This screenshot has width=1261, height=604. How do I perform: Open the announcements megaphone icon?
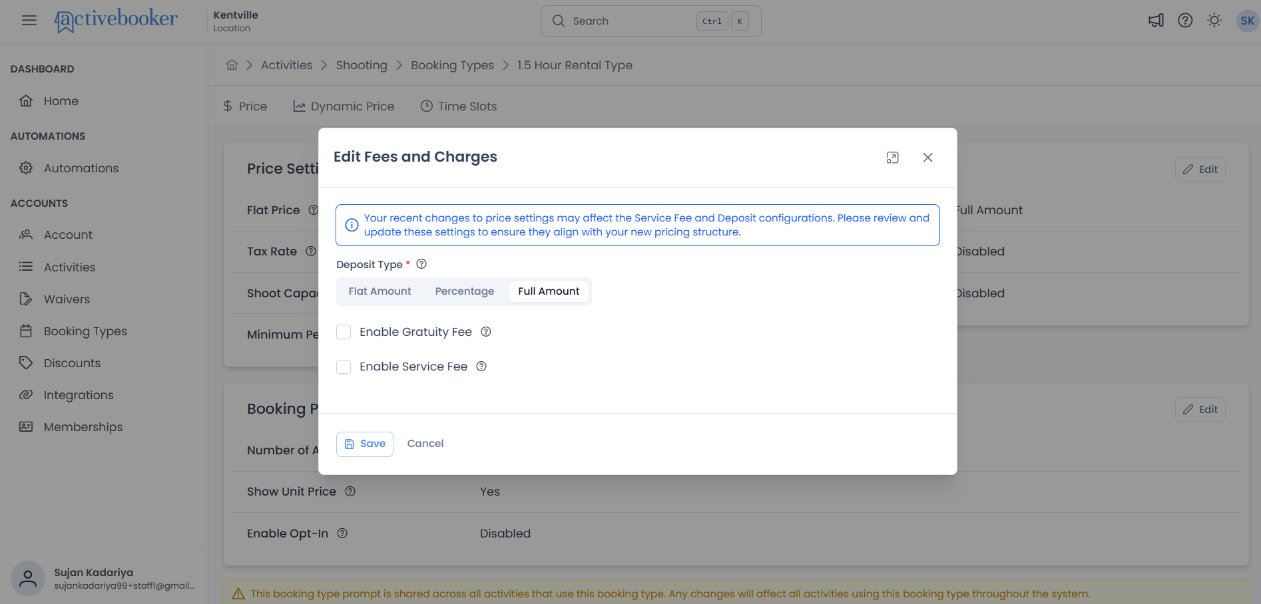point(1156,21)
